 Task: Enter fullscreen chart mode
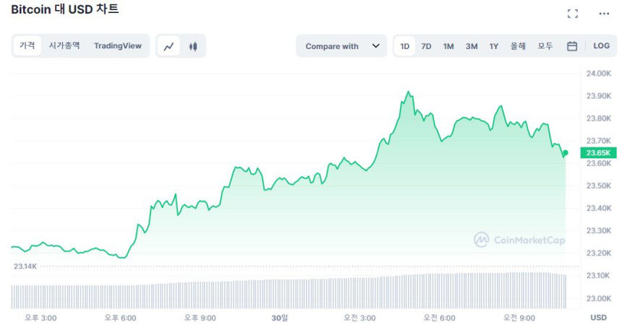point(573,14)
